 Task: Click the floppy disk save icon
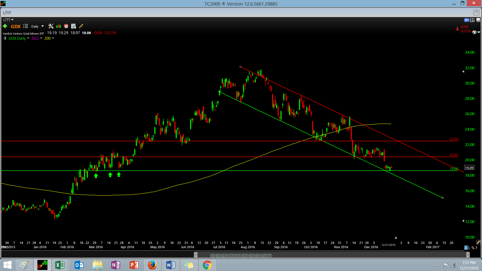pos(478,20)
